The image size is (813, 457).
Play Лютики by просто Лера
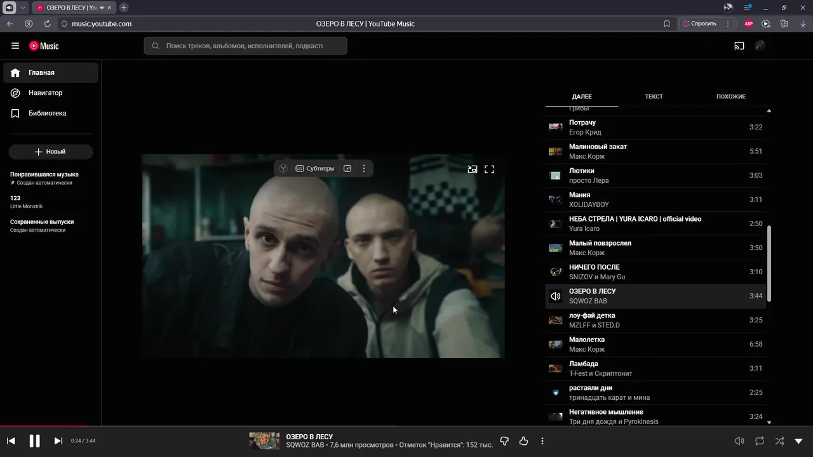tap(655, 175)
